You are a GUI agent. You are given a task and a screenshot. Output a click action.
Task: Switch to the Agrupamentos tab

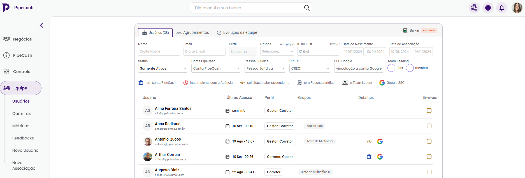[x=193, y=33]
